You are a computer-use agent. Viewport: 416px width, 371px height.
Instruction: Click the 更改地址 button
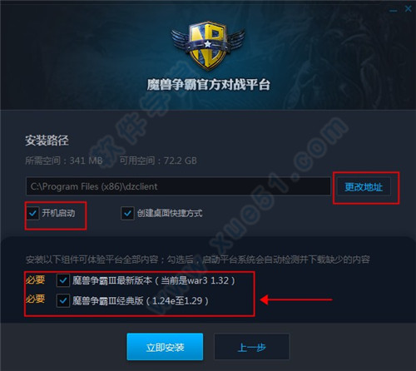364,187
